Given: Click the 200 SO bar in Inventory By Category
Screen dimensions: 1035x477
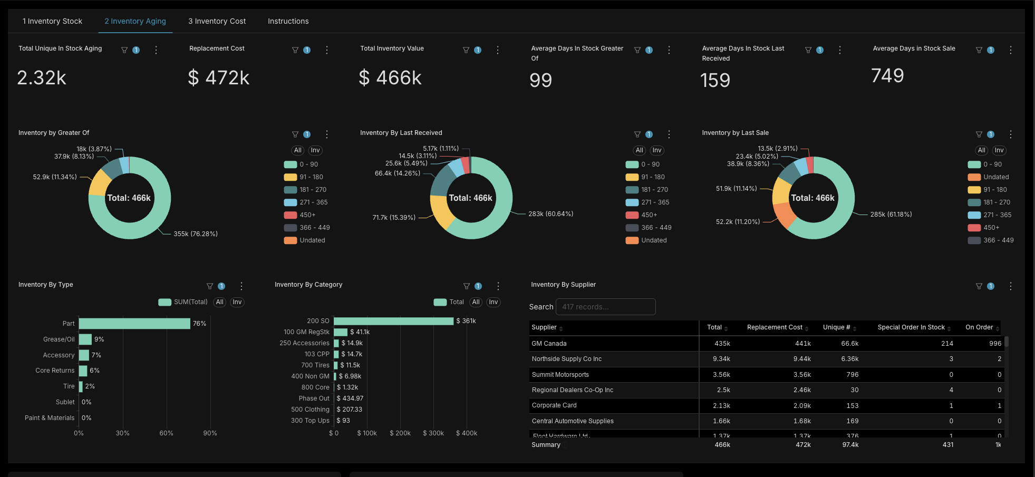Looking at the screenshot, I should point(393,321).
